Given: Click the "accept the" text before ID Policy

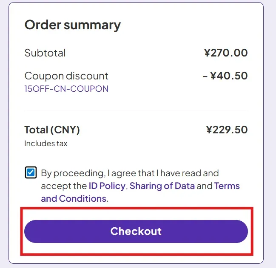Looking at the screenshot, I should [x=64, y=186].
